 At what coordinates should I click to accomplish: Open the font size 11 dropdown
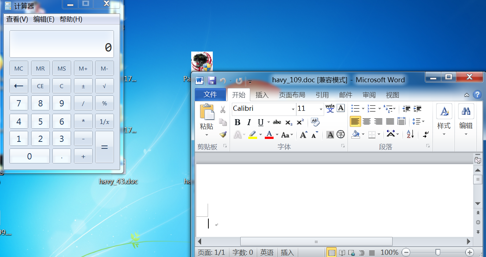point(321,109)
